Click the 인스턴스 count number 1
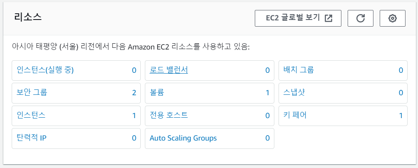The width and height of the screenshot is (418, 168). (x=134, y=116)
